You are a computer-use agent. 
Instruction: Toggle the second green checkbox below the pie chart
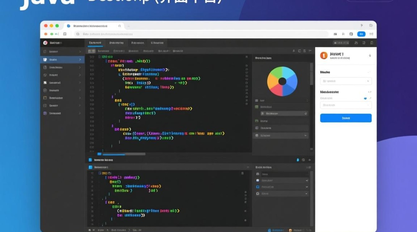coord(257,121)
